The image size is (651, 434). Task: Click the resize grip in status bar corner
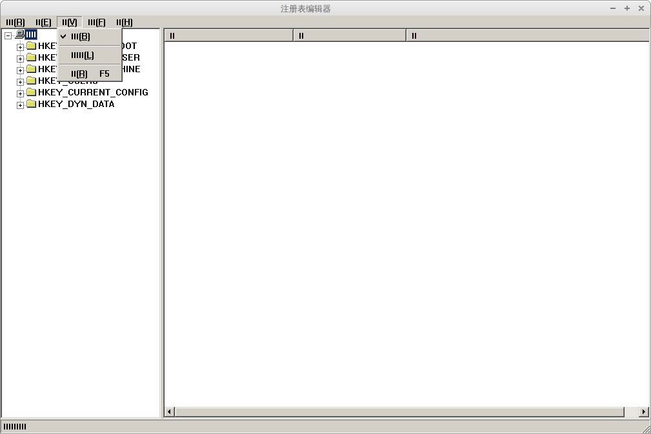point(646,429)
